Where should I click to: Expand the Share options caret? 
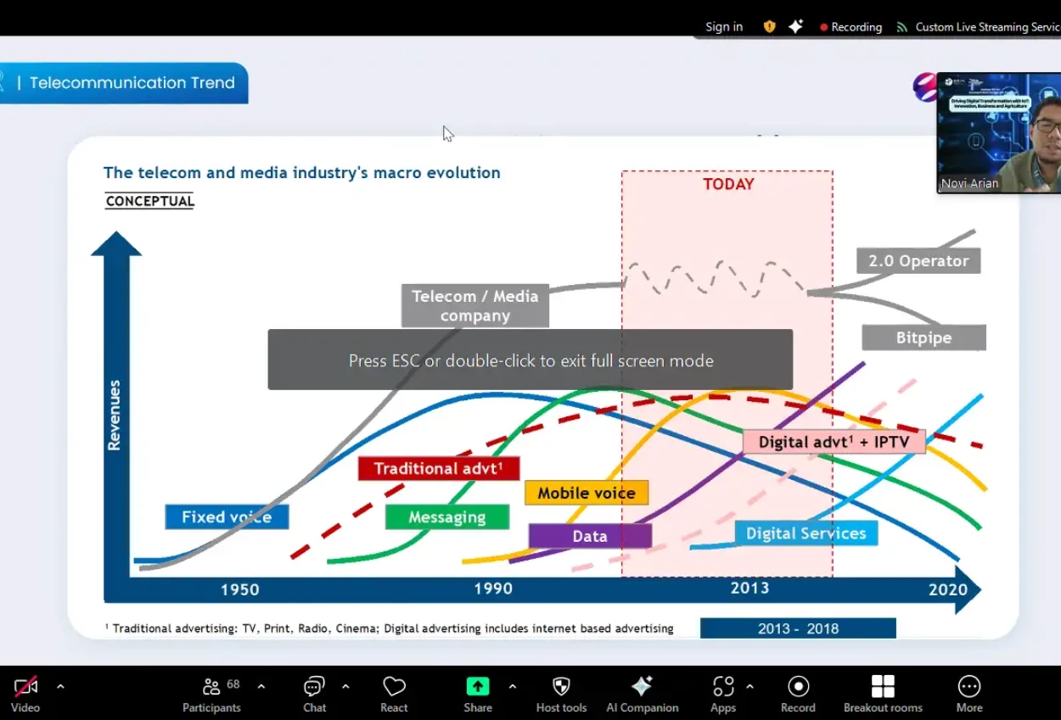tap(512, 686)
